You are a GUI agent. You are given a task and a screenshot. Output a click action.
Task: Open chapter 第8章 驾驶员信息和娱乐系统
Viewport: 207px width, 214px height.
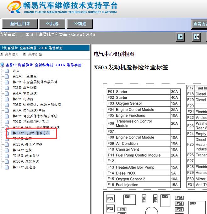pos(35,116)
